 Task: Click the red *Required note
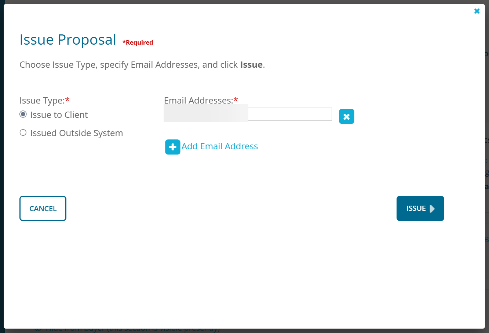click(138, 42)
